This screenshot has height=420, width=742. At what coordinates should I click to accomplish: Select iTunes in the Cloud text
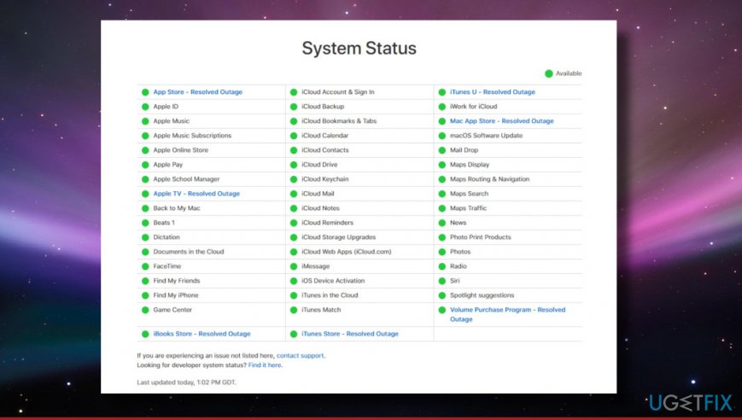click(x=330, y=295)
